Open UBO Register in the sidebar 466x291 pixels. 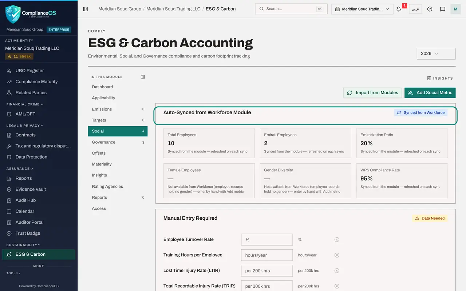[39, 71]
